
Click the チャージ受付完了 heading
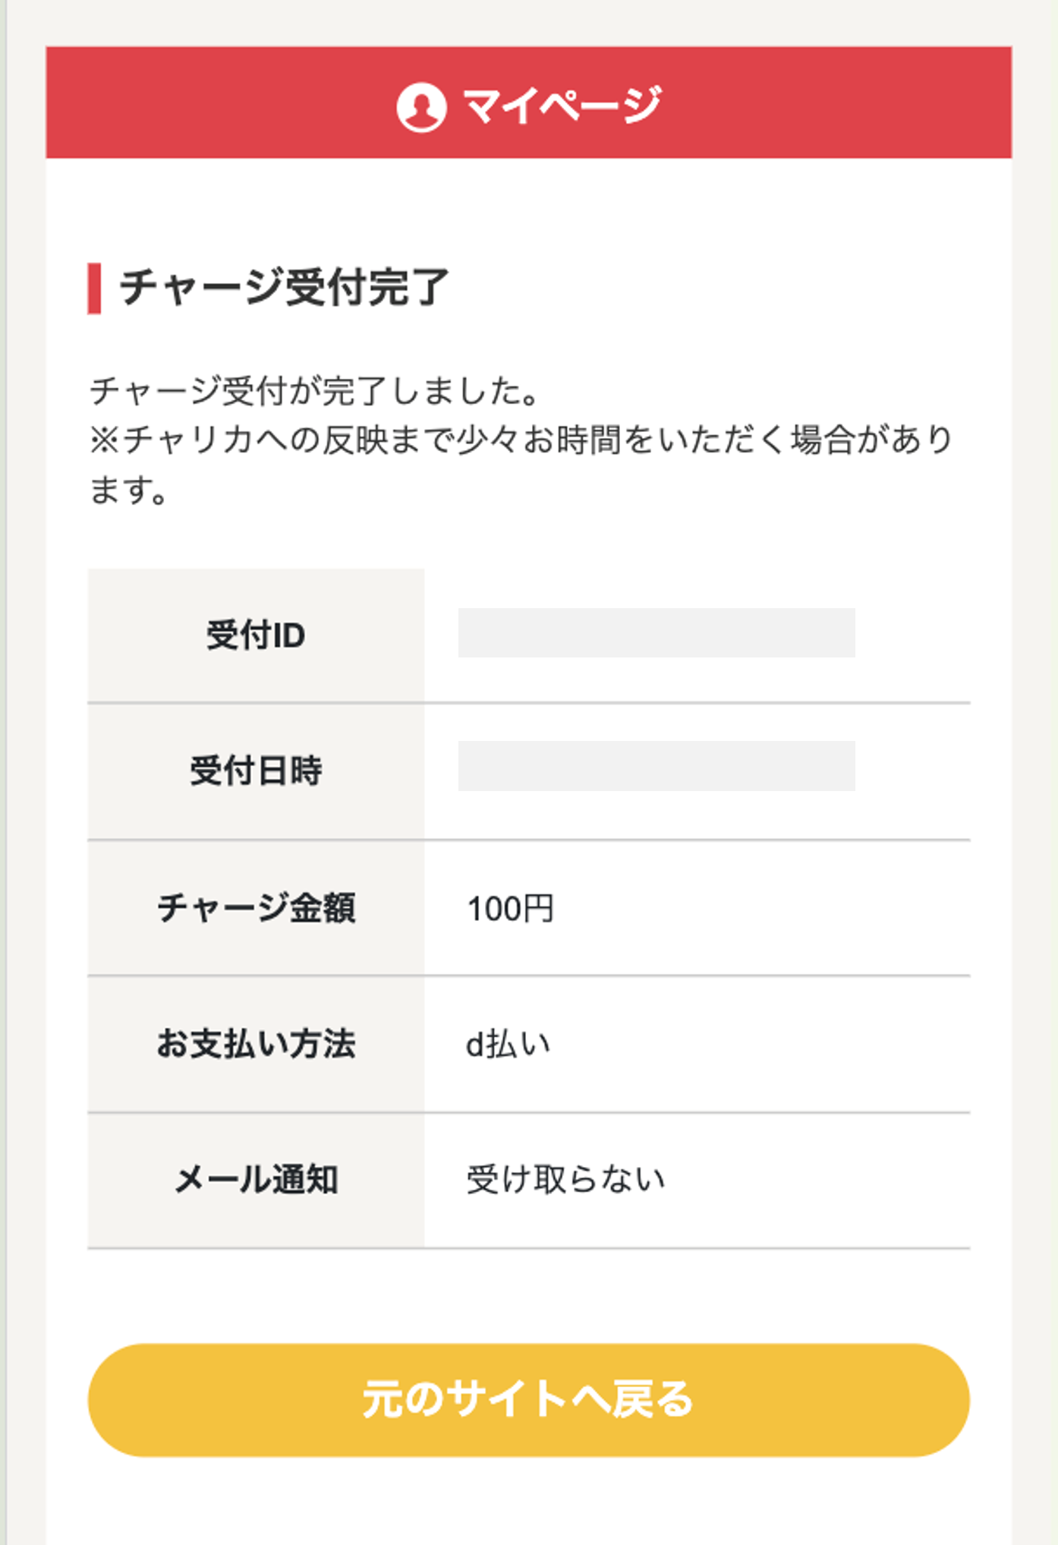[285, 287]
